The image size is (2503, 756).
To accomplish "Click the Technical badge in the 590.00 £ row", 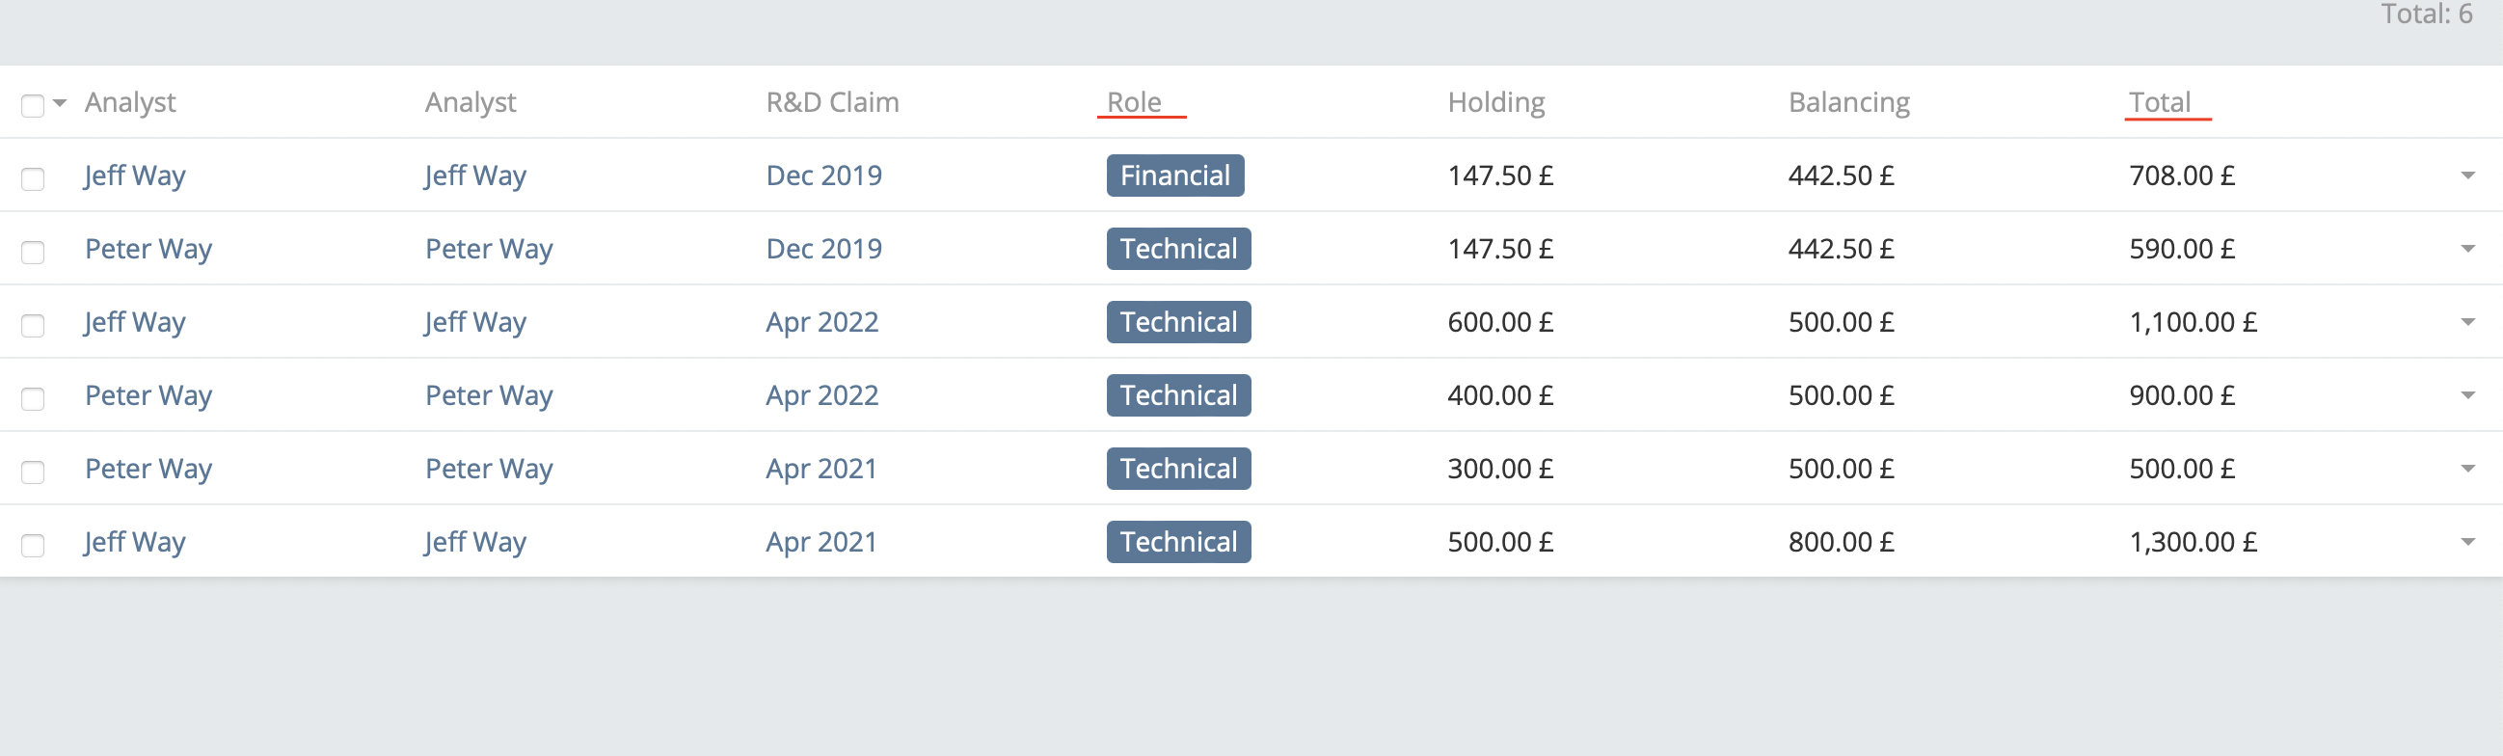I will [x=1178, y=249].
